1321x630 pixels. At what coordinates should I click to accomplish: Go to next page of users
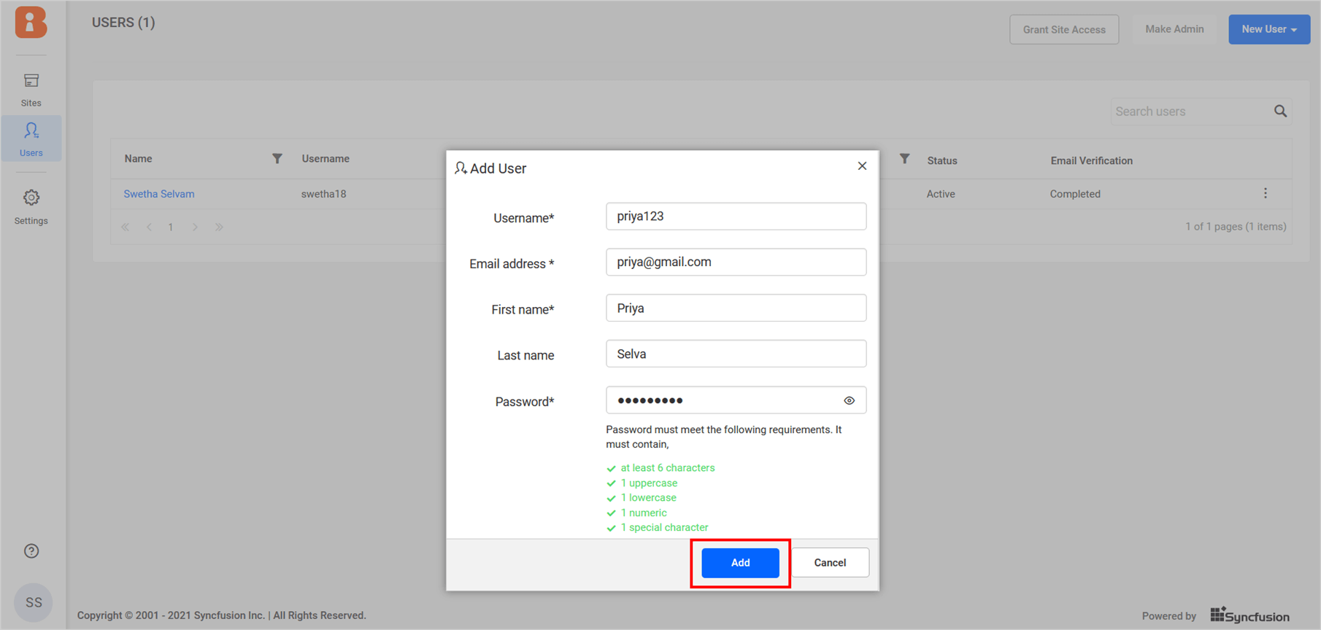pyautogui.click(x=195, y=227)
